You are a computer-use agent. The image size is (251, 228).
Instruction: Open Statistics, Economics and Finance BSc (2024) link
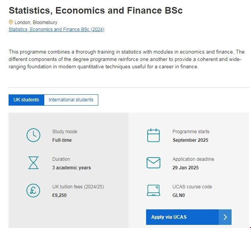click(56, 29)
